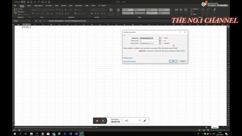Click the Format as Table icon

tap(118, 10)
